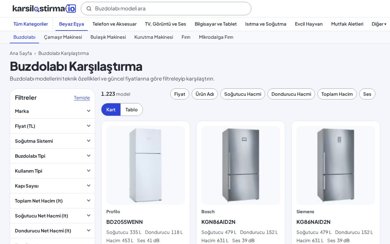Switch to Kurutma Makinesi subcategory

click(x=154, y=37)
